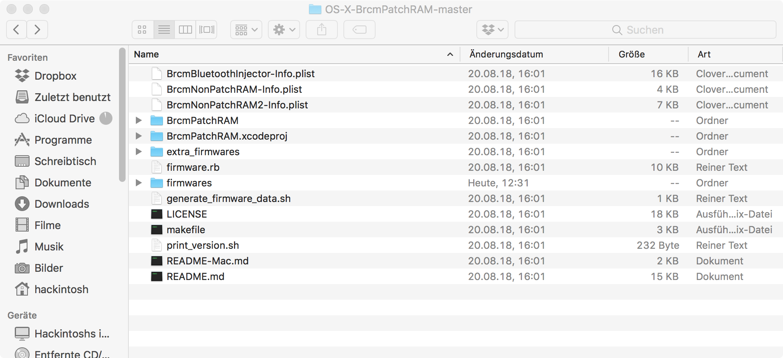The height and width of the screenshot is (358, 783).
Task: Select the print_version.sh file
Action: click(203, 245)
